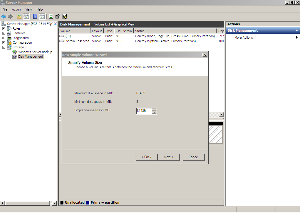Toggle Show/Hide Console Tree toolbar icon

click(26, 16)
